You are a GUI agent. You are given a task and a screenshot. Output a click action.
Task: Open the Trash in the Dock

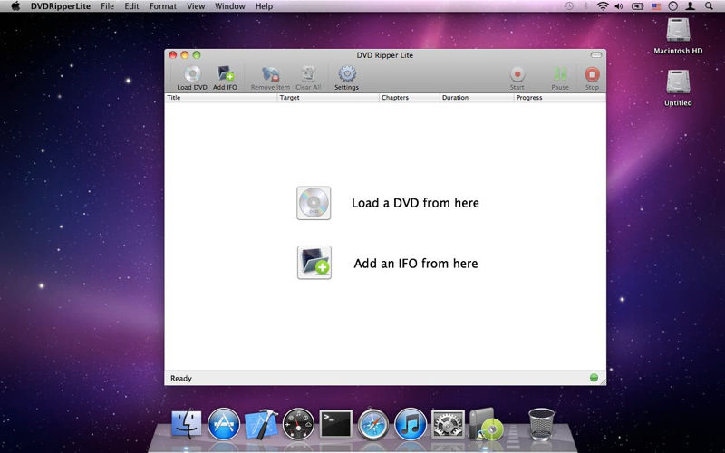point(541,423)
